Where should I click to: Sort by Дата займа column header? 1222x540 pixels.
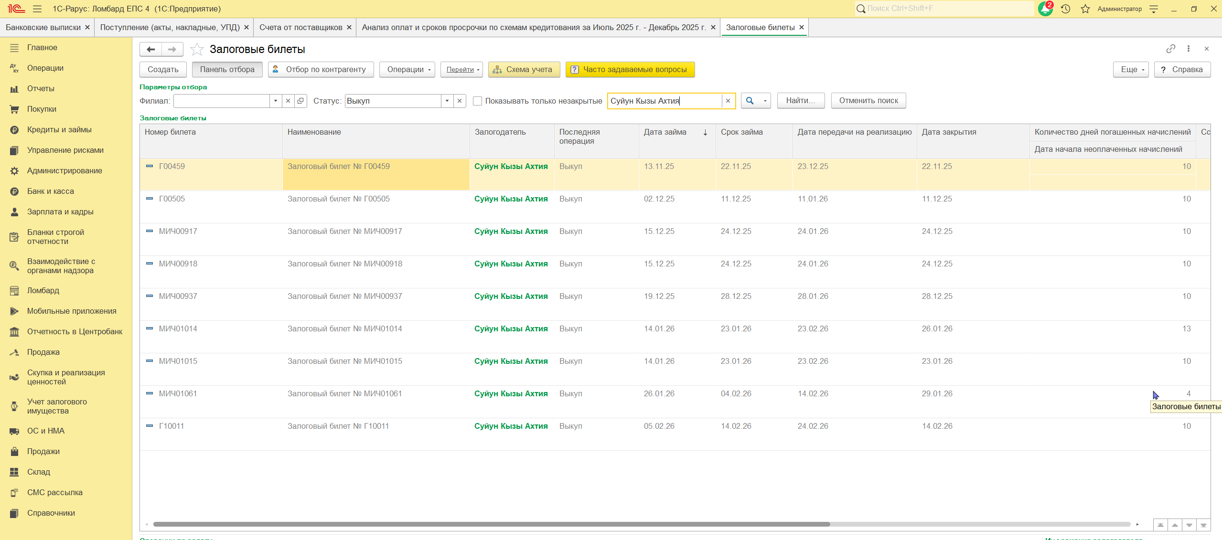pyautogui.click(x=665, y=132)
